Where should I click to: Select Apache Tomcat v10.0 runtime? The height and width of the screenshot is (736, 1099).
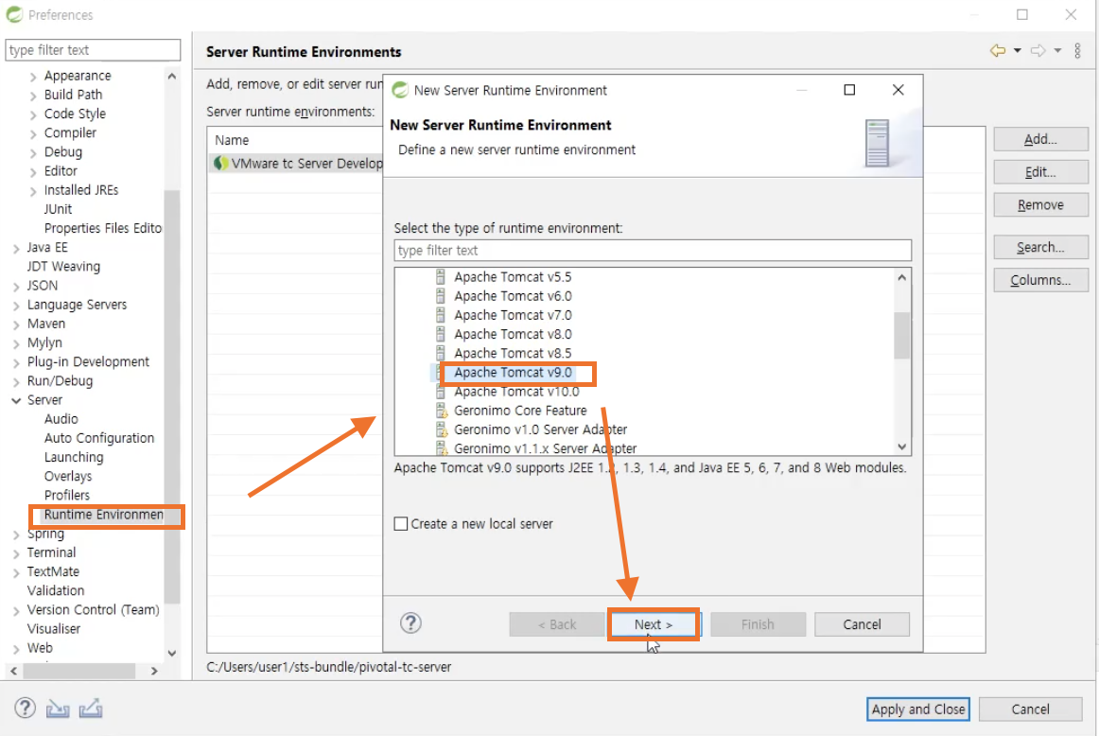516,391
